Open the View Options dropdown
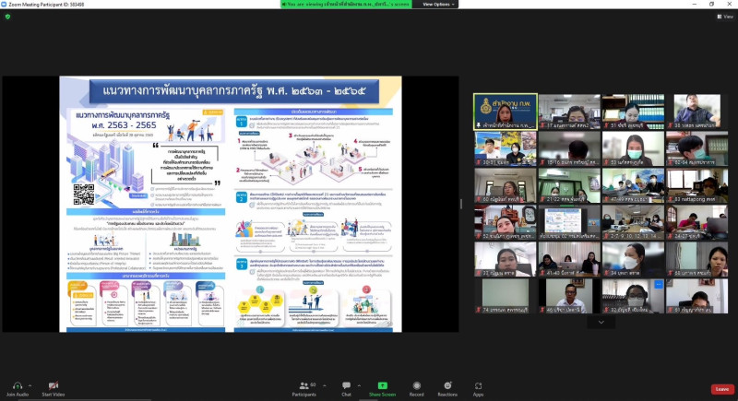This screenshot has width=738, height=401. (435, 5)
